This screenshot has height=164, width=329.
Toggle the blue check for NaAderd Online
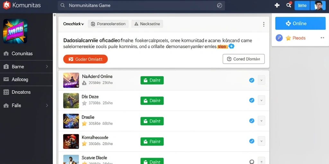(252, 80)
